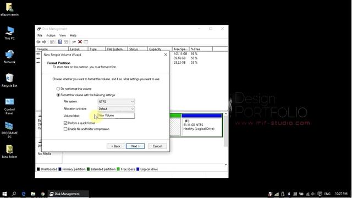This screenshot has height=198, width=352.
Task: Launch Chrome from the taskbar
Action: coord(43,194)
